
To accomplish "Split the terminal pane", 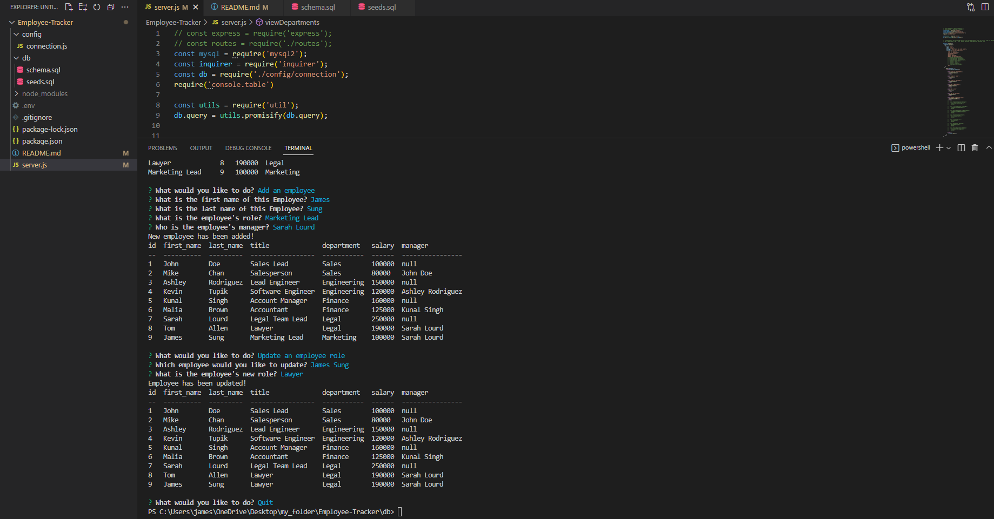I will pos(961,148).
